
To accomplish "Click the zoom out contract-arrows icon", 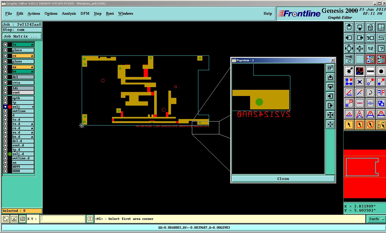I will click(360, 49).
